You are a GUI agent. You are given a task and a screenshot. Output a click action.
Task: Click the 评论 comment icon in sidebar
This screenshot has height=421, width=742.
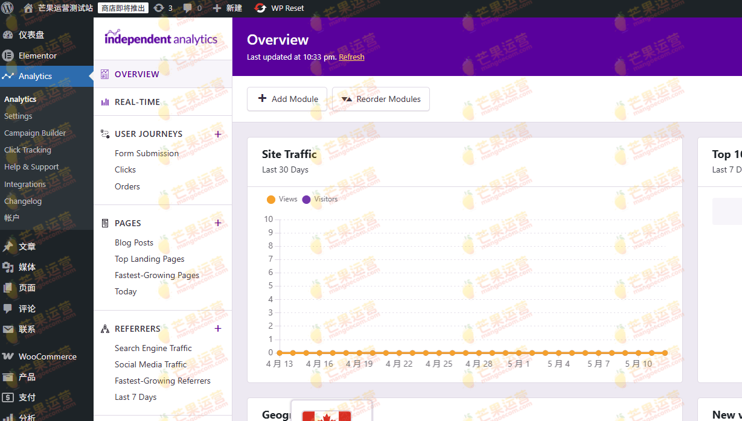coord(8,308)
